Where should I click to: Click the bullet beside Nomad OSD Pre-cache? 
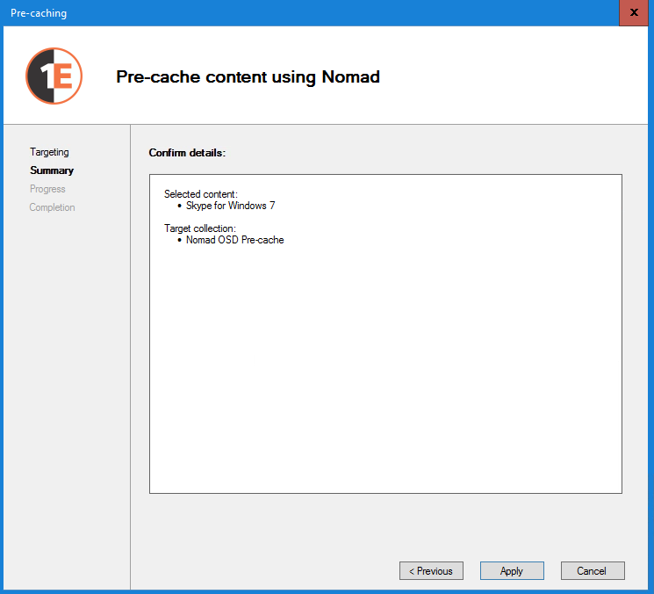click(x=179, y=240)
